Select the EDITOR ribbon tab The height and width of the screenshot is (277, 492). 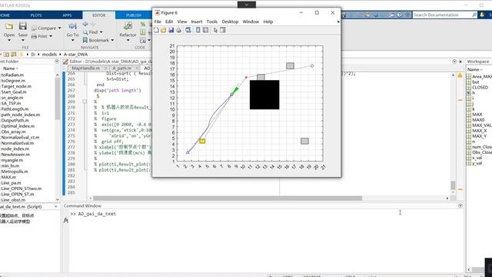click(99, 15)
